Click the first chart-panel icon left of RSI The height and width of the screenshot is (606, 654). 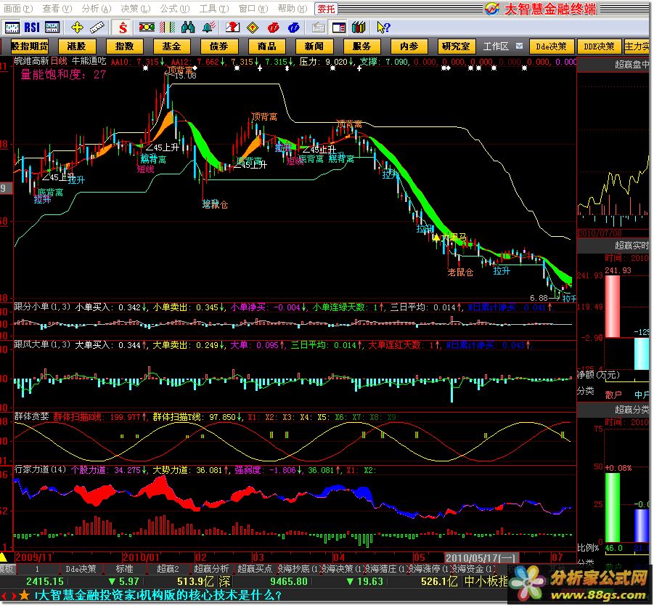coord(12,28)
